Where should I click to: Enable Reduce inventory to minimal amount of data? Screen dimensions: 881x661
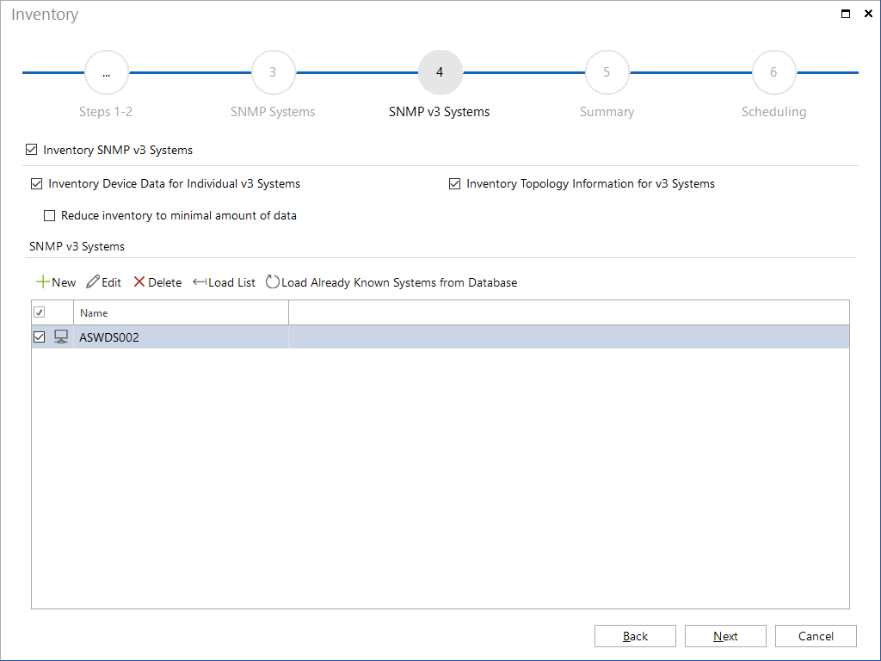pyautogui.click(x=49, y=215)
